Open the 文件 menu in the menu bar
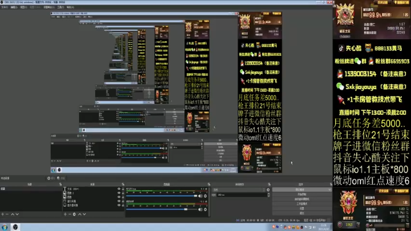The width and height of the screenshot is (411, 231). (x=4, y=7)
